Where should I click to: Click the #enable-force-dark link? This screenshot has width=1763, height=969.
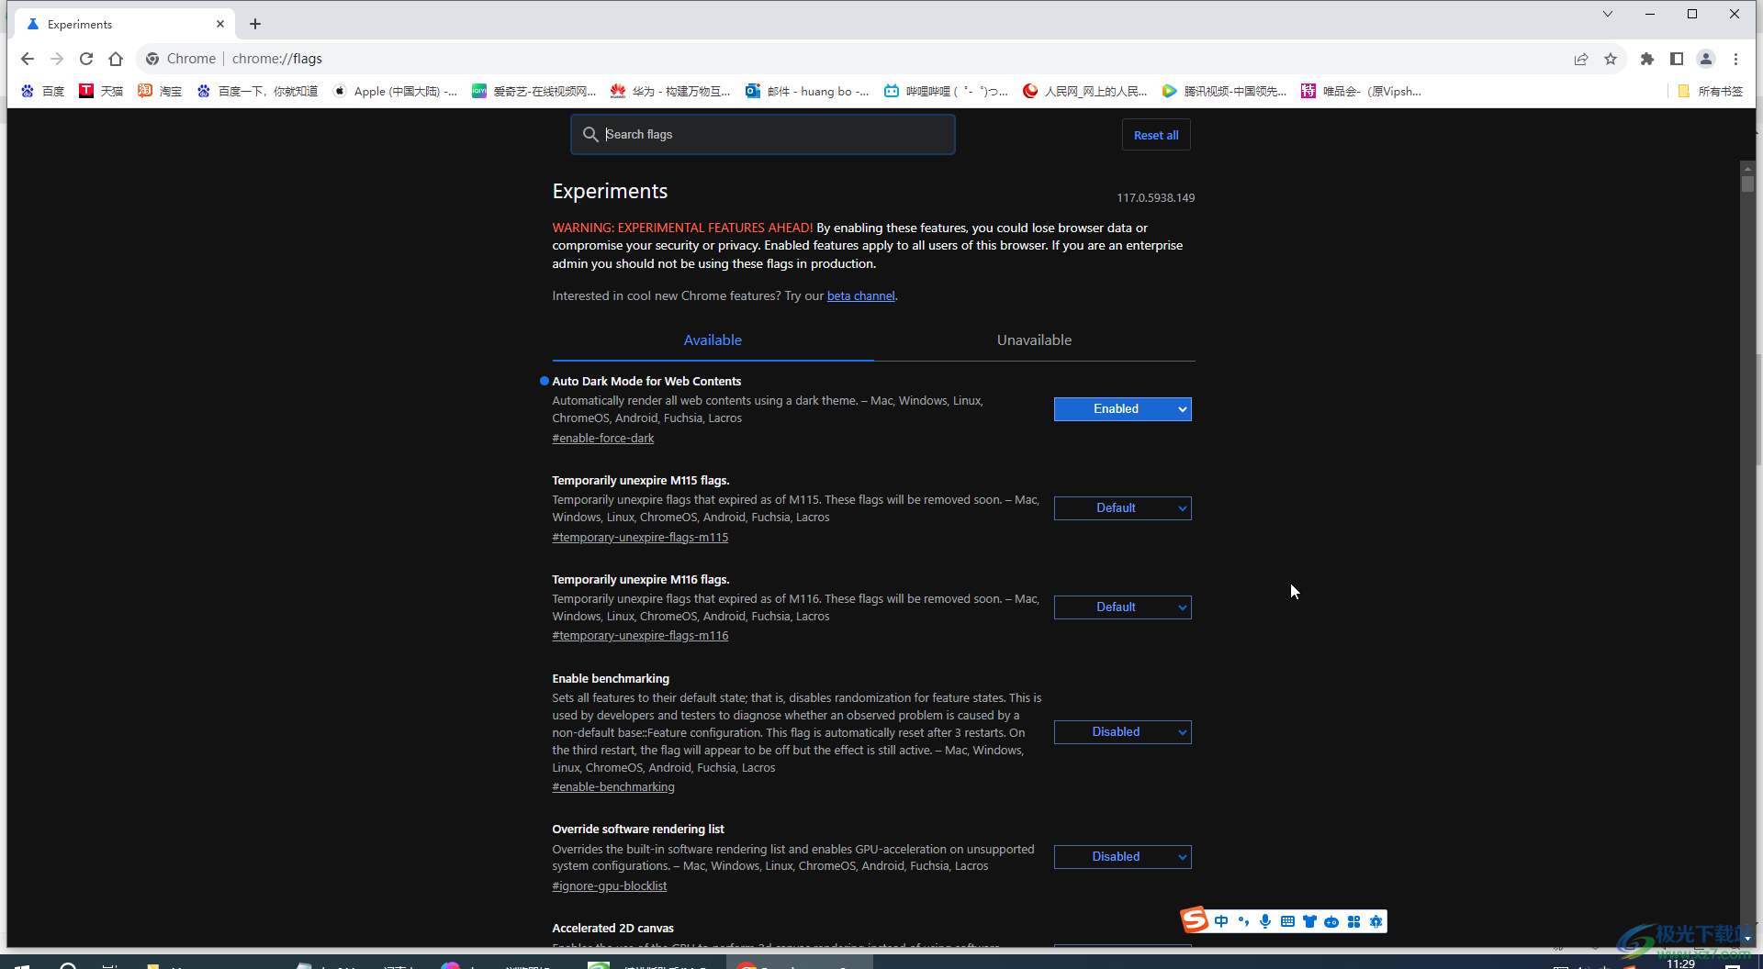[x=603, y=439]
